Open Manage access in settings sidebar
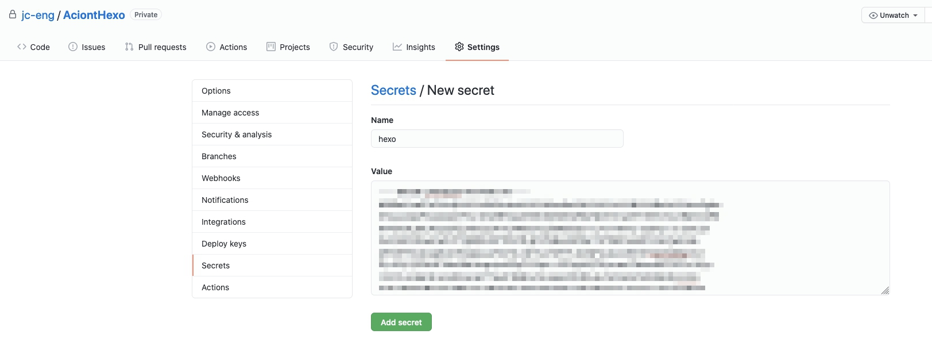Screen dimensions: 932x350 pos(230,113)
